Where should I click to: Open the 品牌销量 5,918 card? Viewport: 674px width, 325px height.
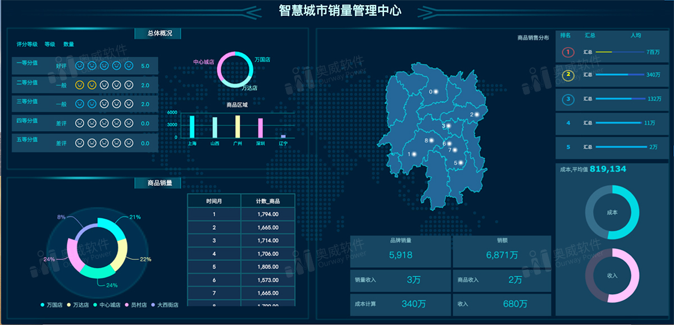click(400, 251)
